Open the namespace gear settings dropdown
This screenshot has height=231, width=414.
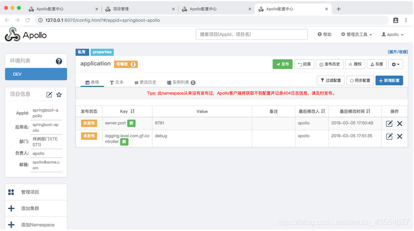396,64
